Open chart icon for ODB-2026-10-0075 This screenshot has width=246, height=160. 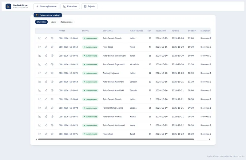coord(40,117)
